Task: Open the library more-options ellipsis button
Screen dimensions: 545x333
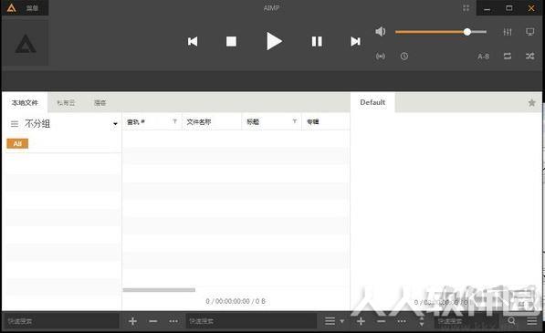Action: click(x=173, y=321)
